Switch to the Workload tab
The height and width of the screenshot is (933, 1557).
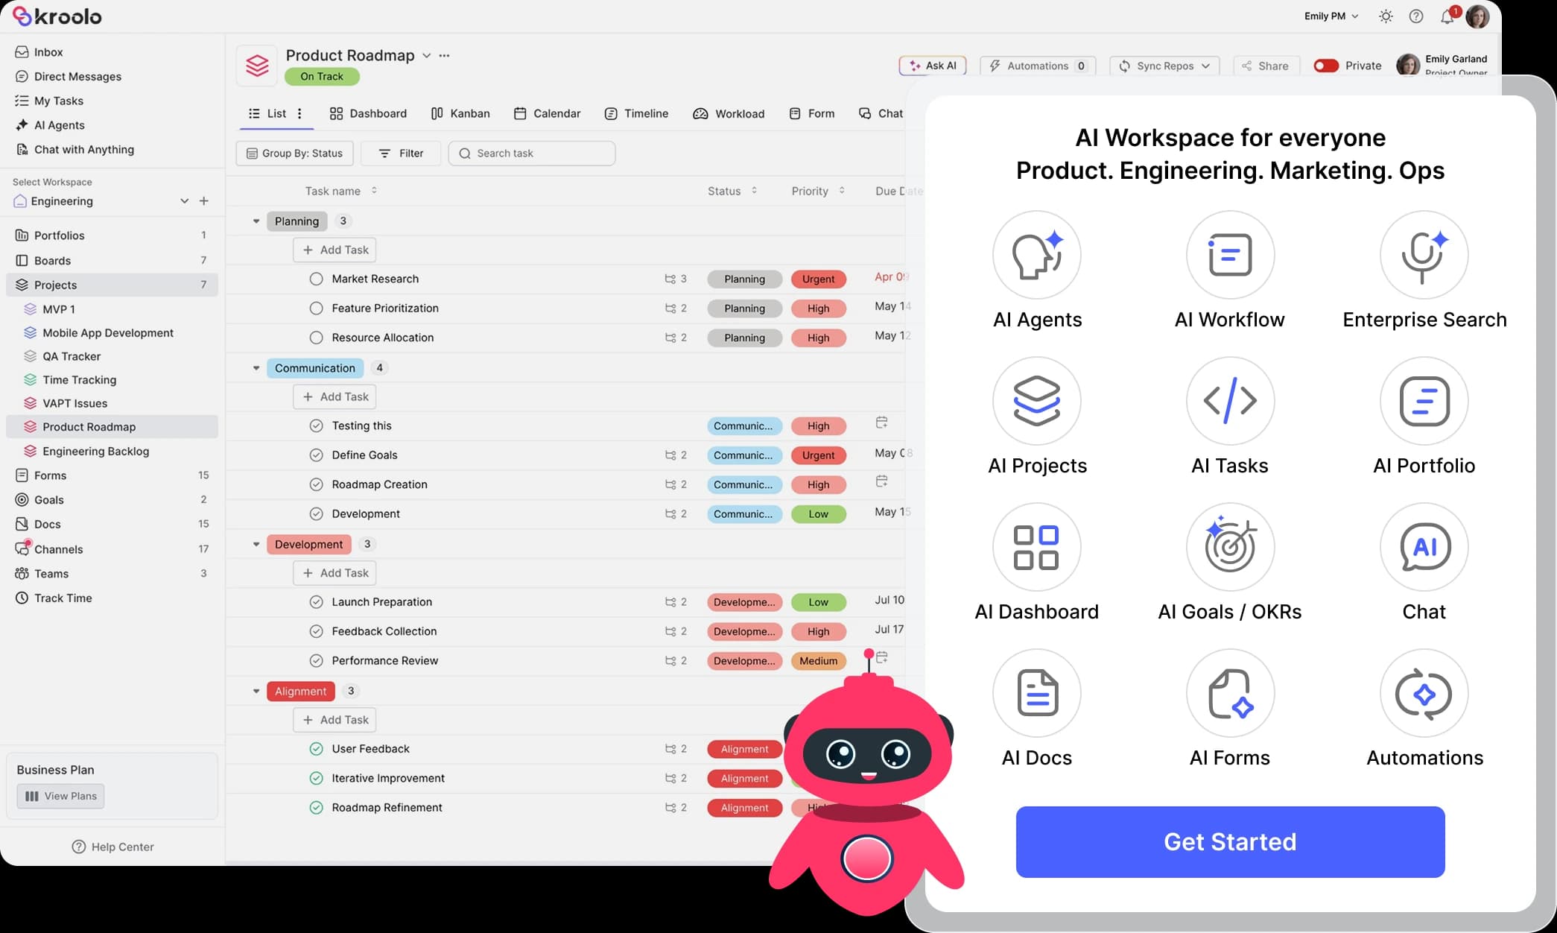coord(729,113)
